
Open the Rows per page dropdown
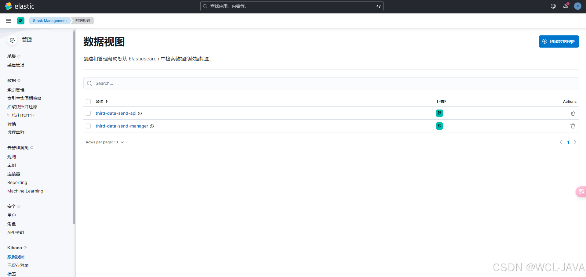point(105,142)
